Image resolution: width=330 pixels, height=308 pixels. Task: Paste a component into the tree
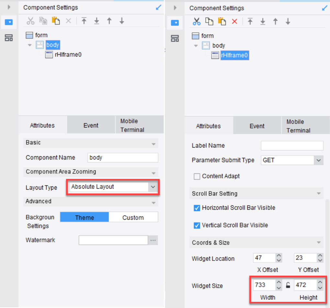[222, 21]
